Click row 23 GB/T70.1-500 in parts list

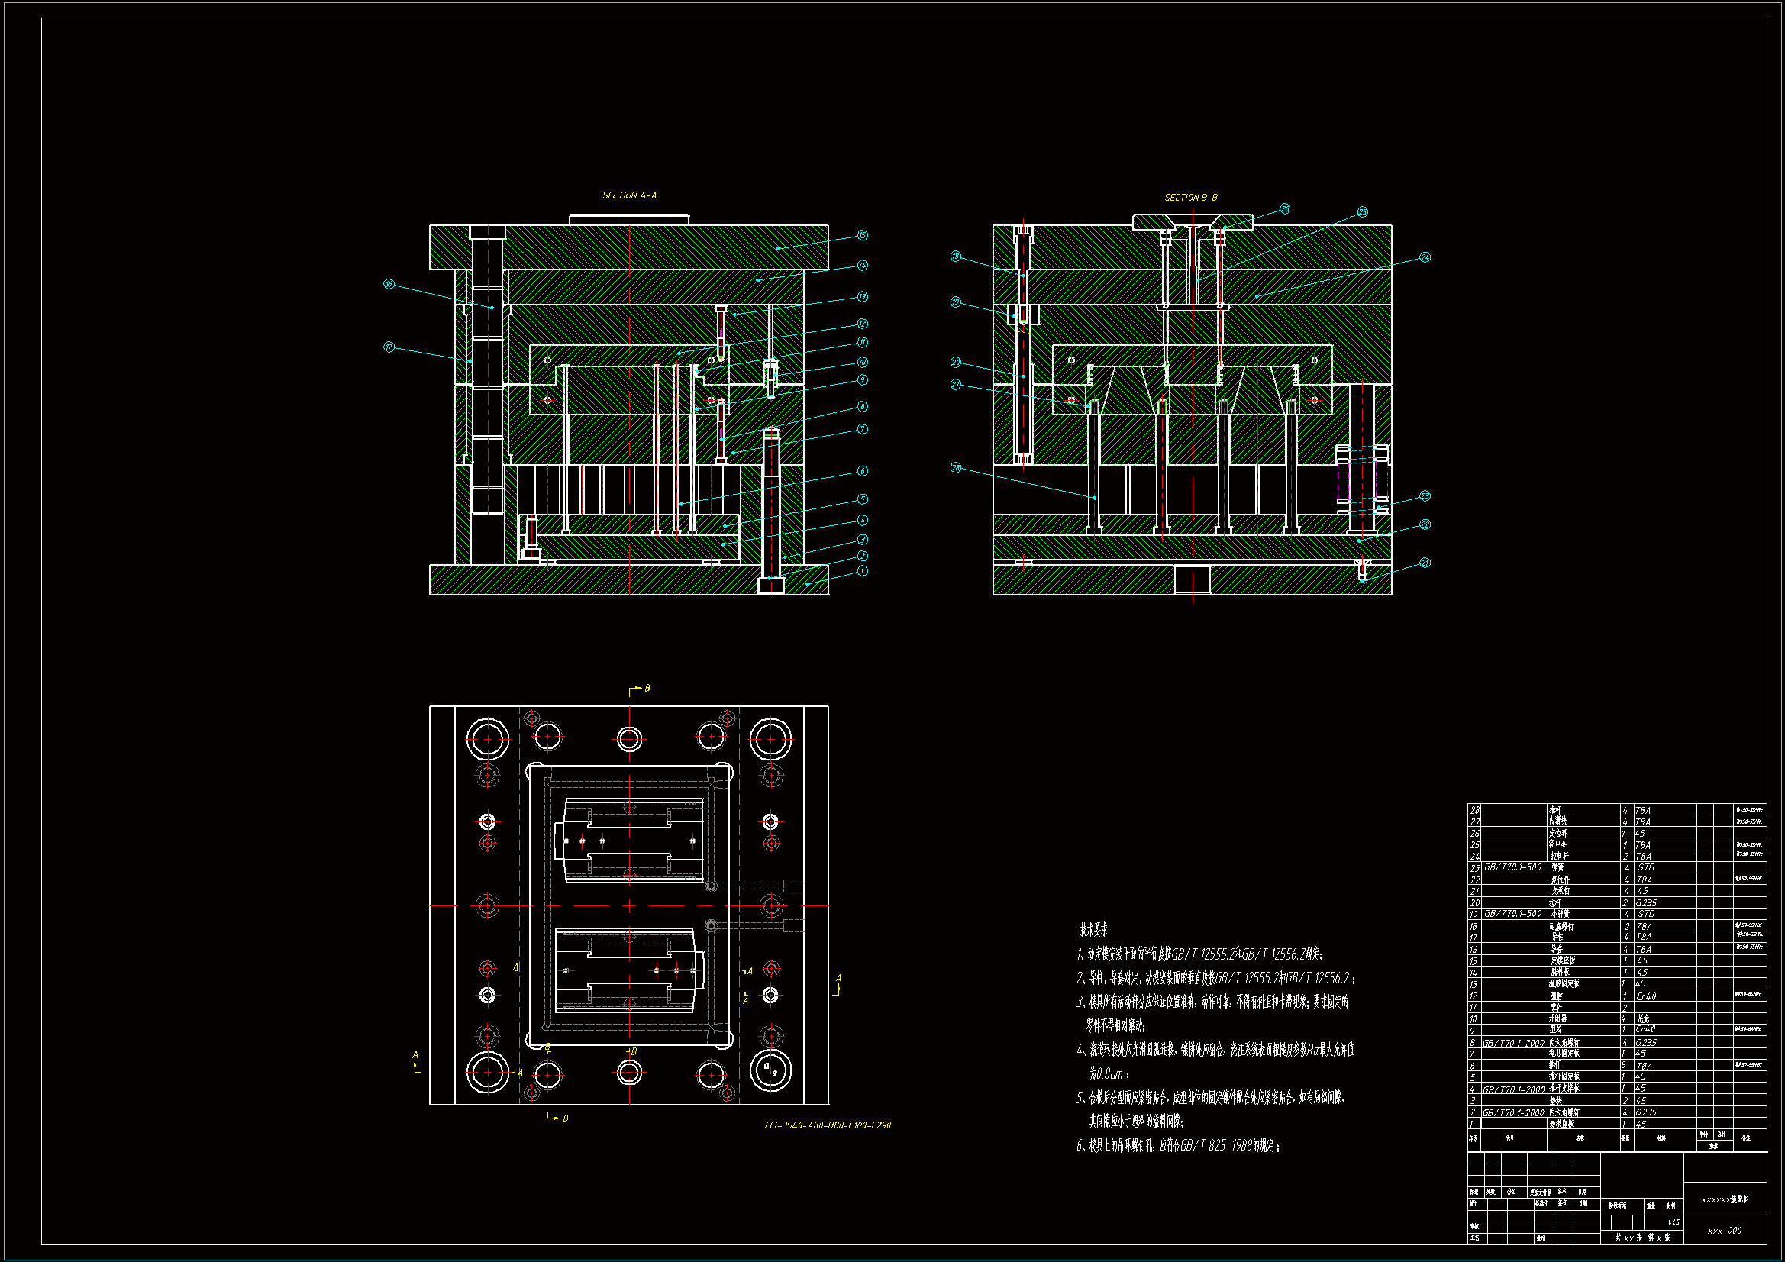[x=1512, y=867]
